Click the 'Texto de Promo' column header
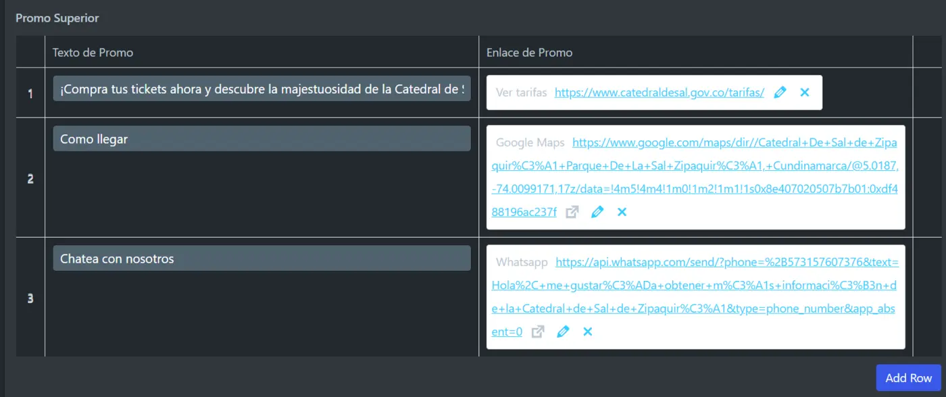The image size is (946, 397). pyautogui.click(x=93, y=53)
